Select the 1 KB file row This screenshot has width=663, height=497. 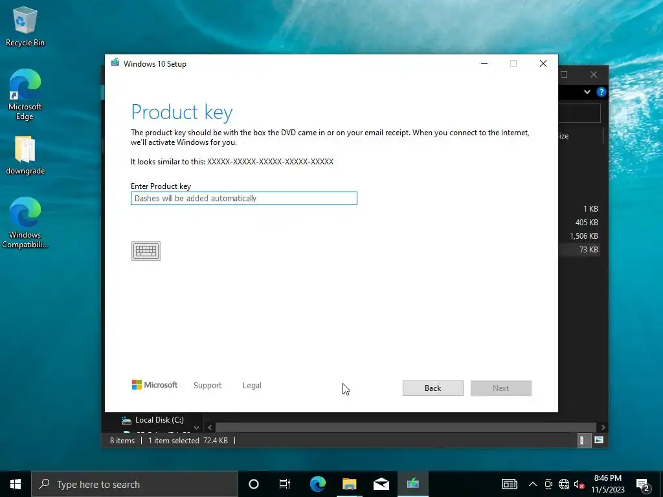click(579, 209)
